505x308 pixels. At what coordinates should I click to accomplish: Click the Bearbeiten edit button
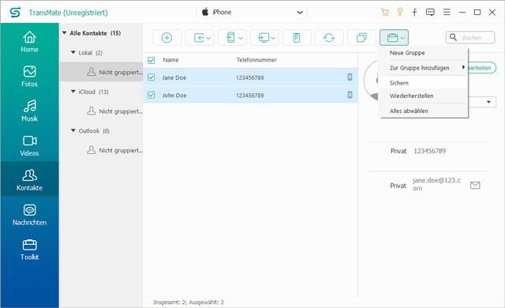click(481, 68)
